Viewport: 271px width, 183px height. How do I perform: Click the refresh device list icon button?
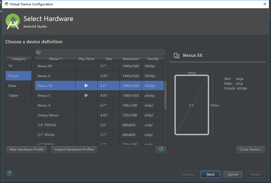161,149
